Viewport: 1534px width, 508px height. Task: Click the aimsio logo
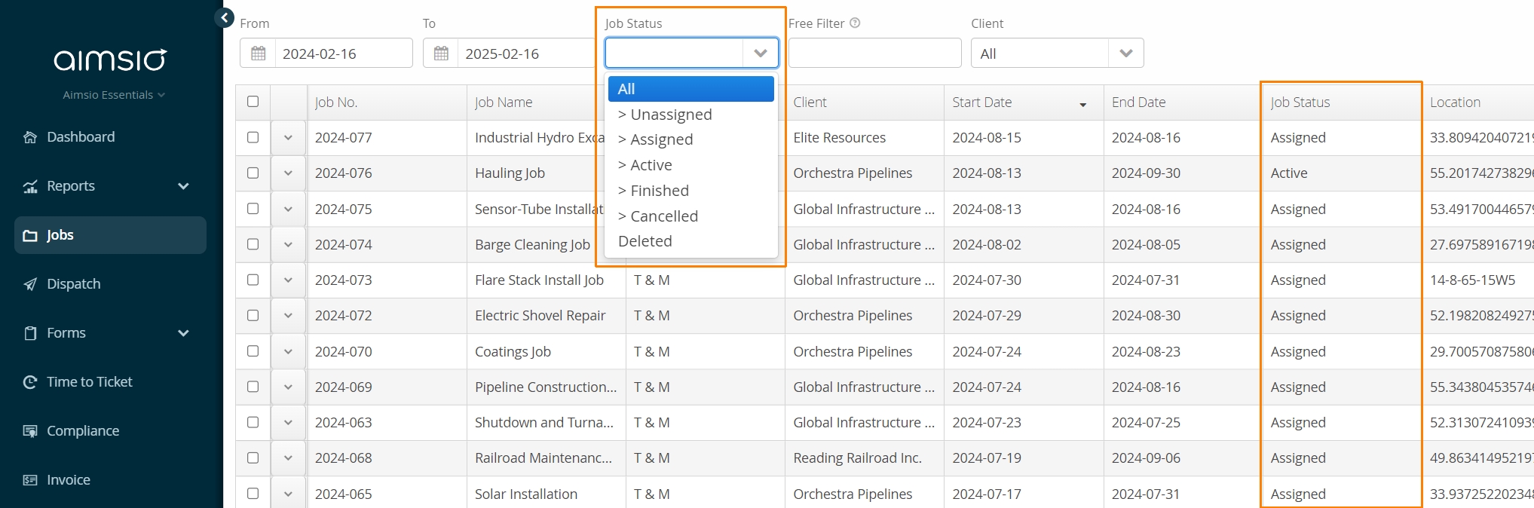point(110,60)
